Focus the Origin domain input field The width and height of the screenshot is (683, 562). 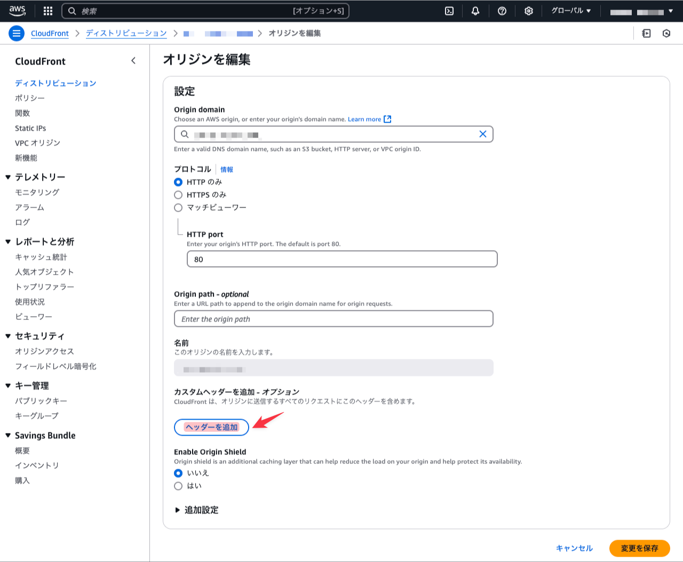pyautogui.click(x=333, y=134)
